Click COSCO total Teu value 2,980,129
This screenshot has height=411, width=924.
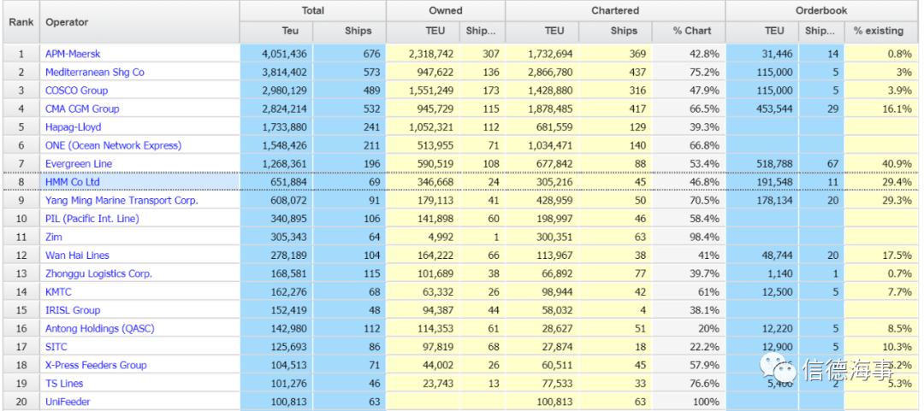[276, 90]
